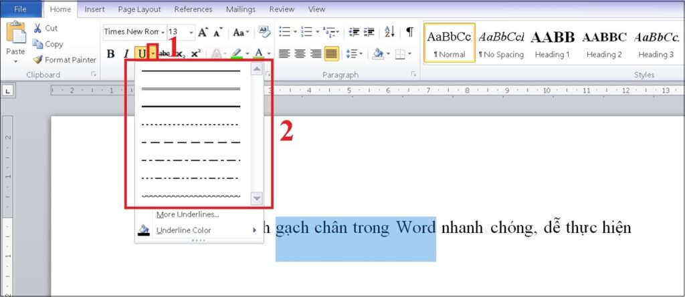Open the Clipboard dialog launcher
Image resolution: width=685 pixels, height=297 pixels.
click(94, 75)
